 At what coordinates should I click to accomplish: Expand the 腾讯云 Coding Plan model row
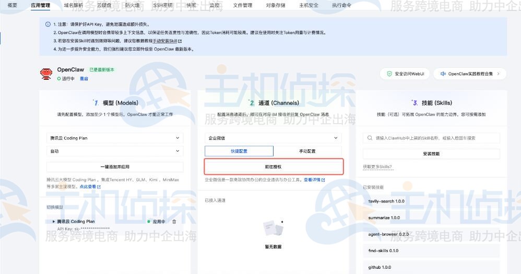[x=54, y=221]
